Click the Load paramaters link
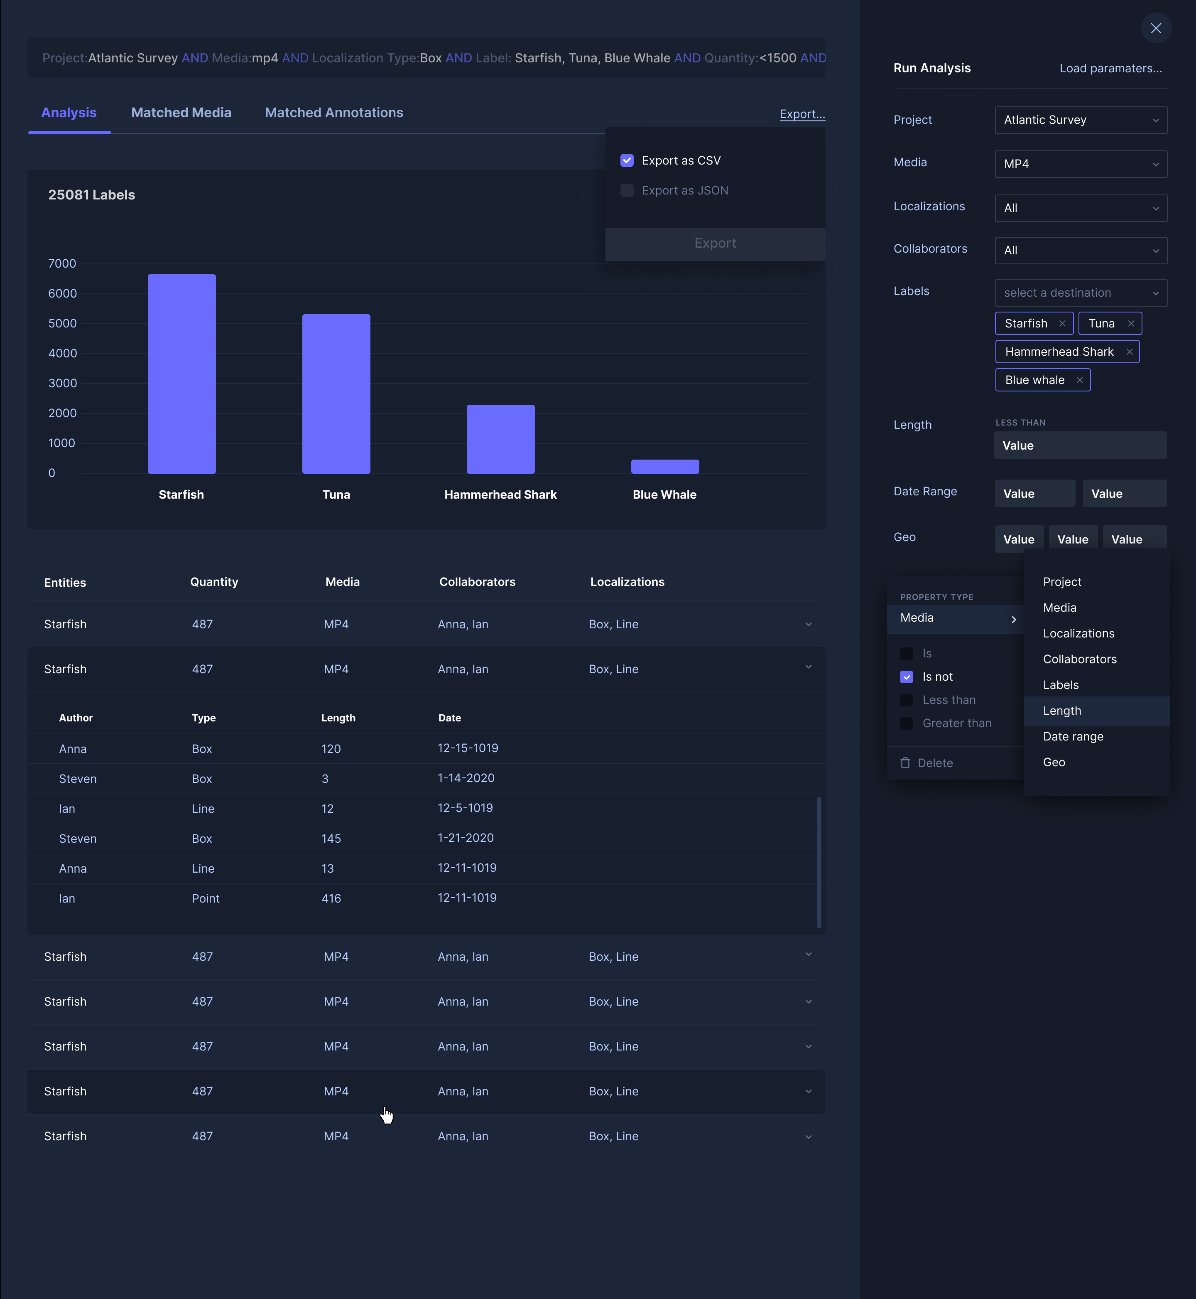1196x1299 pixels. [1110, 69]
